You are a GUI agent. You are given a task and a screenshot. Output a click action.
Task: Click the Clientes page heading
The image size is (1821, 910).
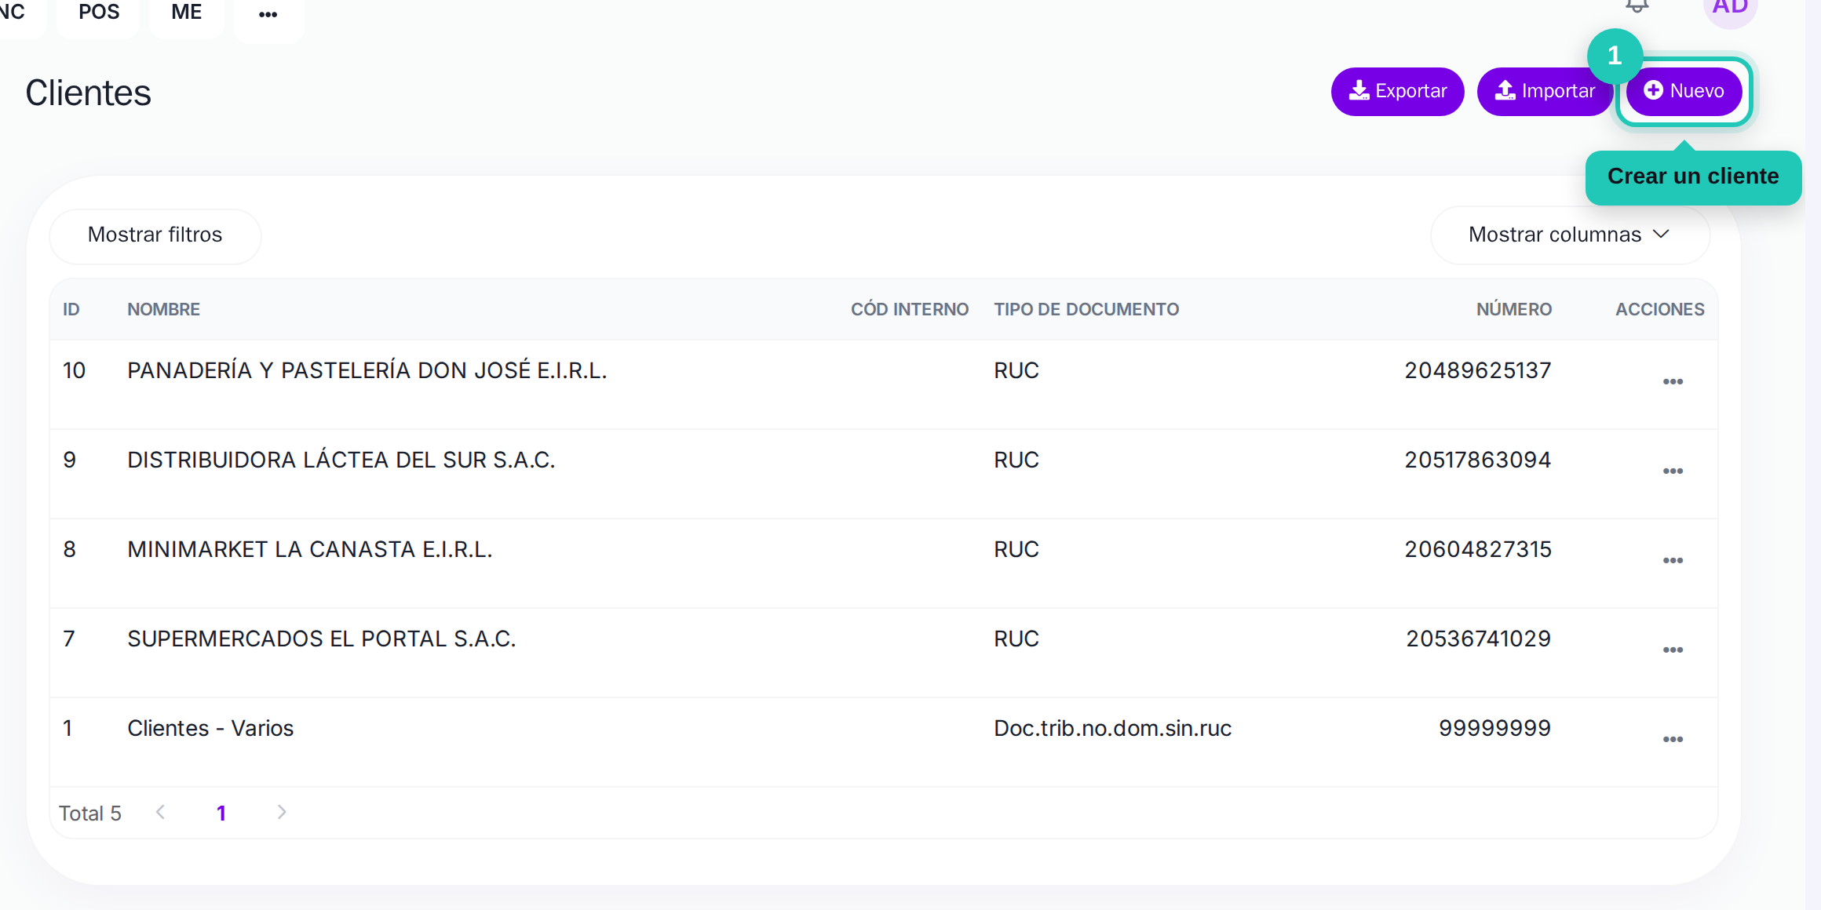[x=88, y=93]
